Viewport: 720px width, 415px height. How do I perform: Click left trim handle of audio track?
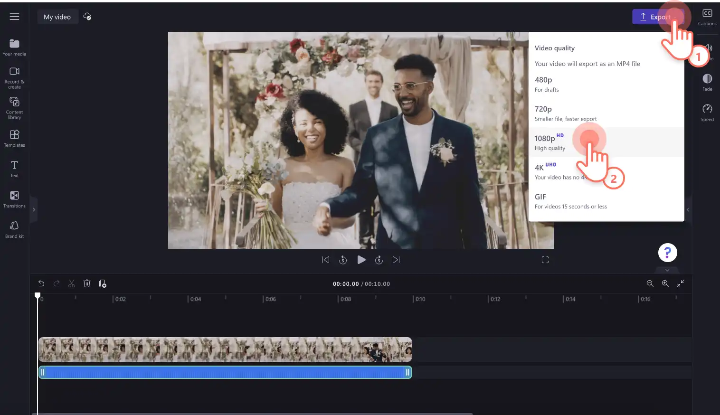[x=43, y=372]
